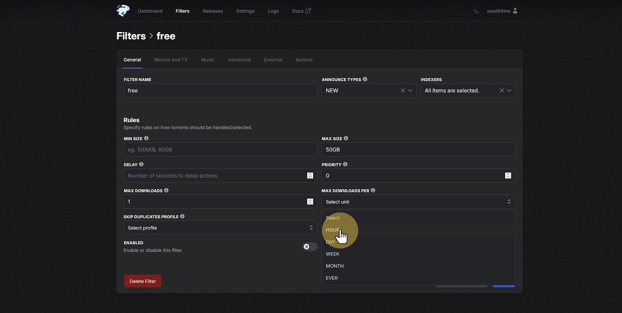This screenshot has width=622, height=313.
Task: Click the Max Downloads spinner arrows
Action: coord(310,202)
